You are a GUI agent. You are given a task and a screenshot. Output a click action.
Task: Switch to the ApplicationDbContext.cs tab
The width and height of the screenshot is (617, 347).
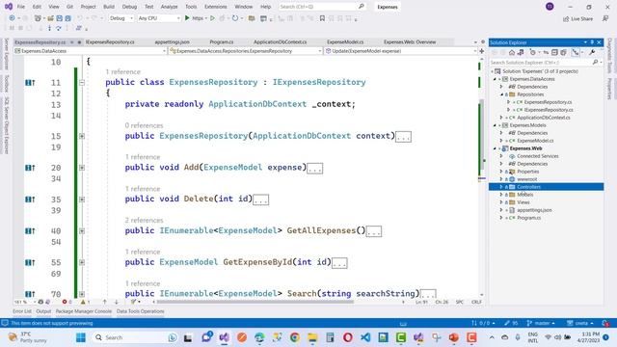(x=280, y=42)
